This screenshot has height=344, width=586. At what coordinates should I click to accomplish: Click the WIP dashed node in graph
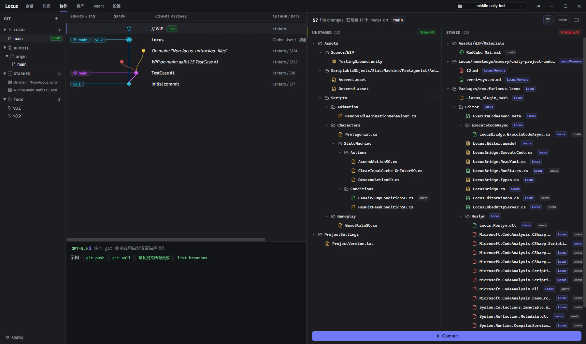point(129,29)
